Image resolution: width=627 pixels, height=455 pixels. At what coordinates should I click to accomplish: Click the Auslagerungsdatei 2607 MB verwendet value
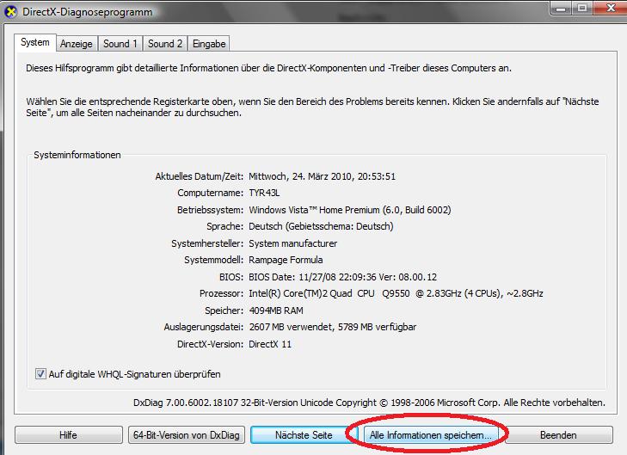[333, 327]
